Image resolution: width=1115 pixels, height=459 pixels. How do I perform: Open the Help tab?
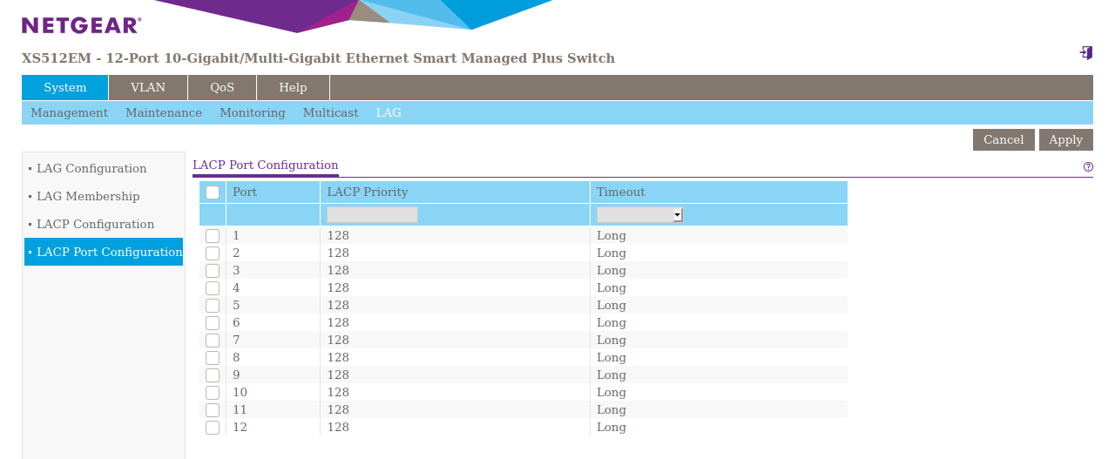293,87
